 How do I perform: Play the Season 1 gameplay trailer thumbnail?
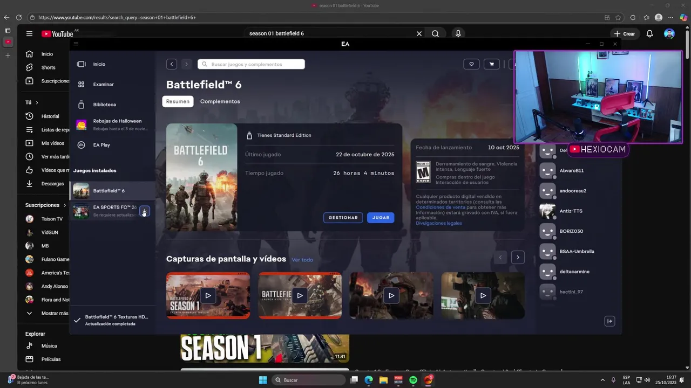[208, 295]
